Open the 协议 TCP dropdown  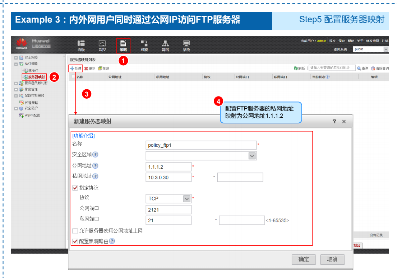pyautogui.click(x=186, y=199)
